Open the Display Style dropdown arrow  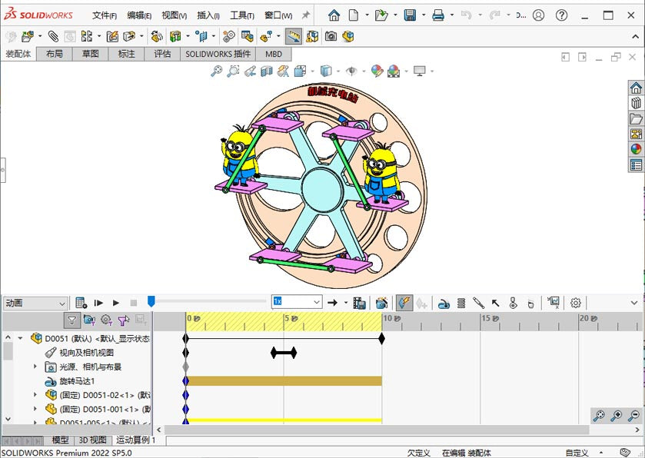(x=338, y=71)
